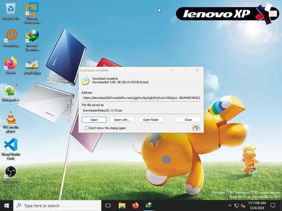Open the clock showing 11:17:00 AM
Image resolution: width=282 pixels, height=211 pixels.
pos(257,206)
